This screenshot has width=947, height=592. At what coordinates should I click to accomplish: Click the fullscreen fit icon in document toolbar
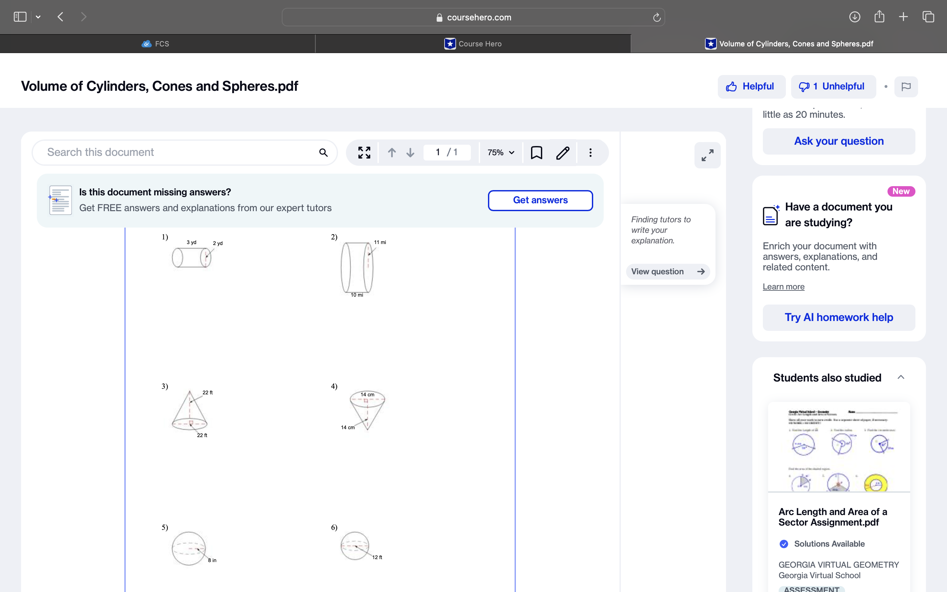364,152
